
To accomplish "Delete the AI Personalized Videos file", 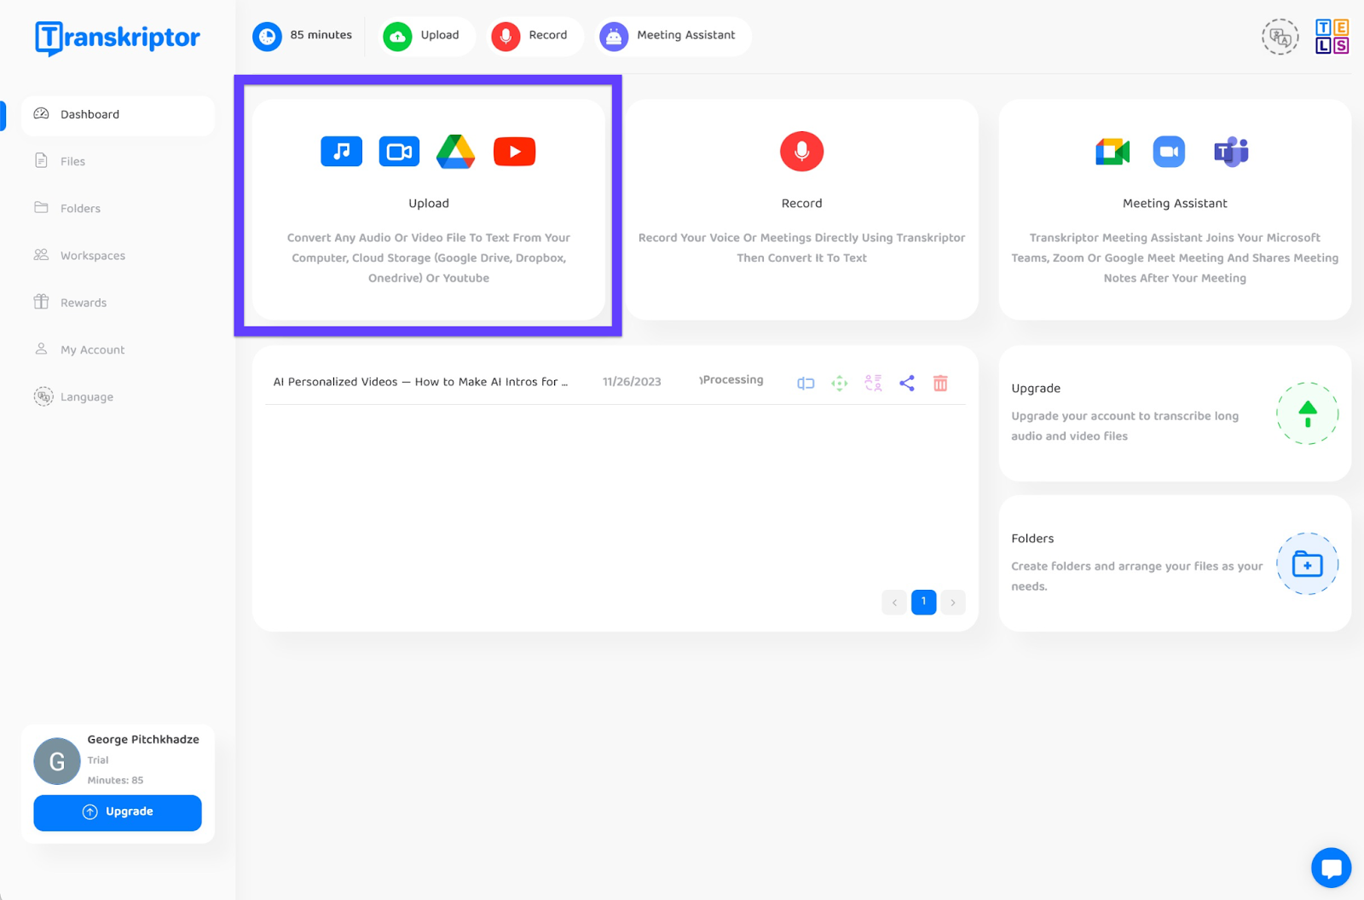I will (x=940, y=383).
